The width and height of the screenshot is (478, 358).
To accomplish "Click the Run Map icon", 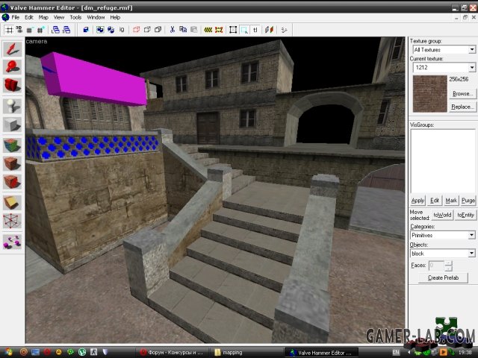I will [284, 30].
